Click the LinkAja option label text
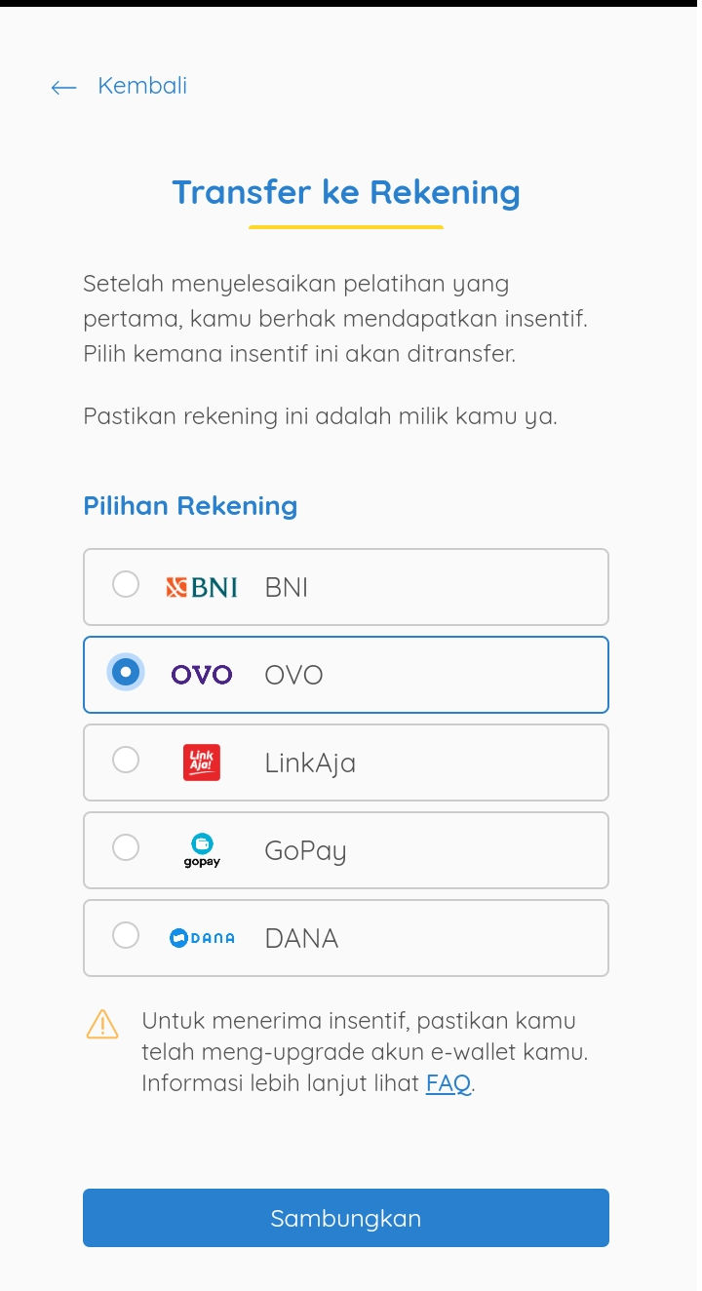 point(310,763)
